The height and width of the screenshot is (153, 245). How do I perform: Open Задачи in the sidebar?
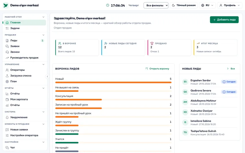25,28
